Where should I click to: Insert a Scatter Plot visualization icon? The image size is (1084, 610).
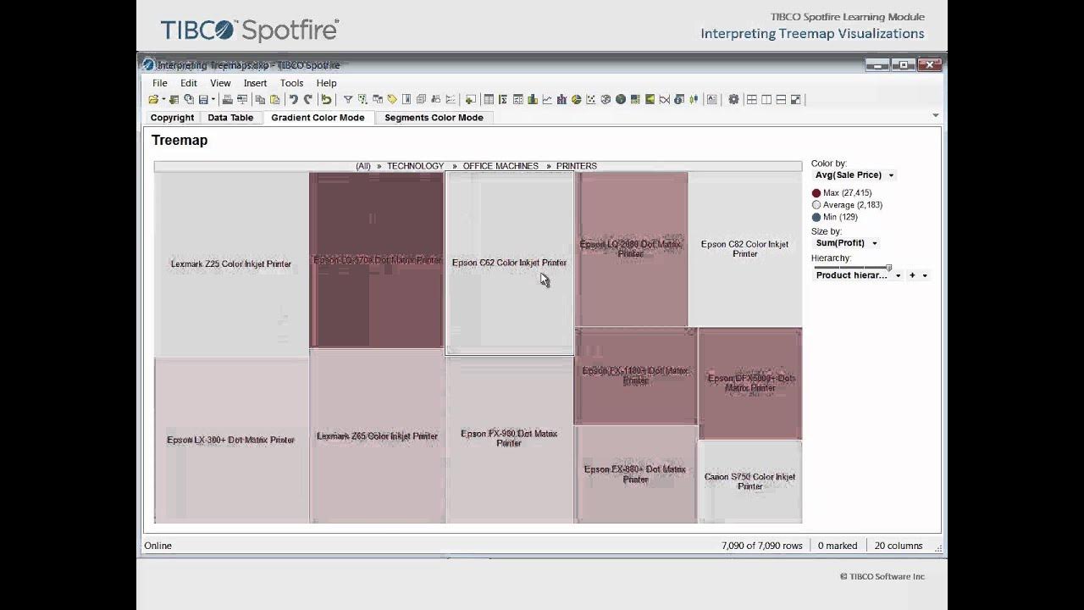point(591,99)
